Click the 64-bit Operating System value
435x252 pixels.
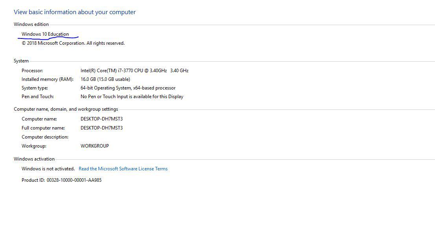[x=128, y=88]
